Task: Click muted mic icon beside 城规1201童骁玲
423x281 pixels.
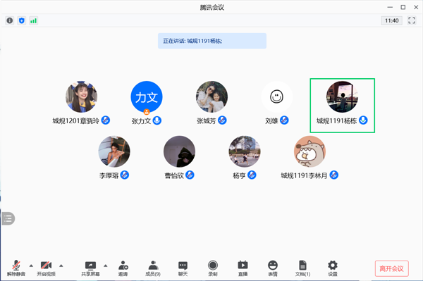Action: click(106, 120)
